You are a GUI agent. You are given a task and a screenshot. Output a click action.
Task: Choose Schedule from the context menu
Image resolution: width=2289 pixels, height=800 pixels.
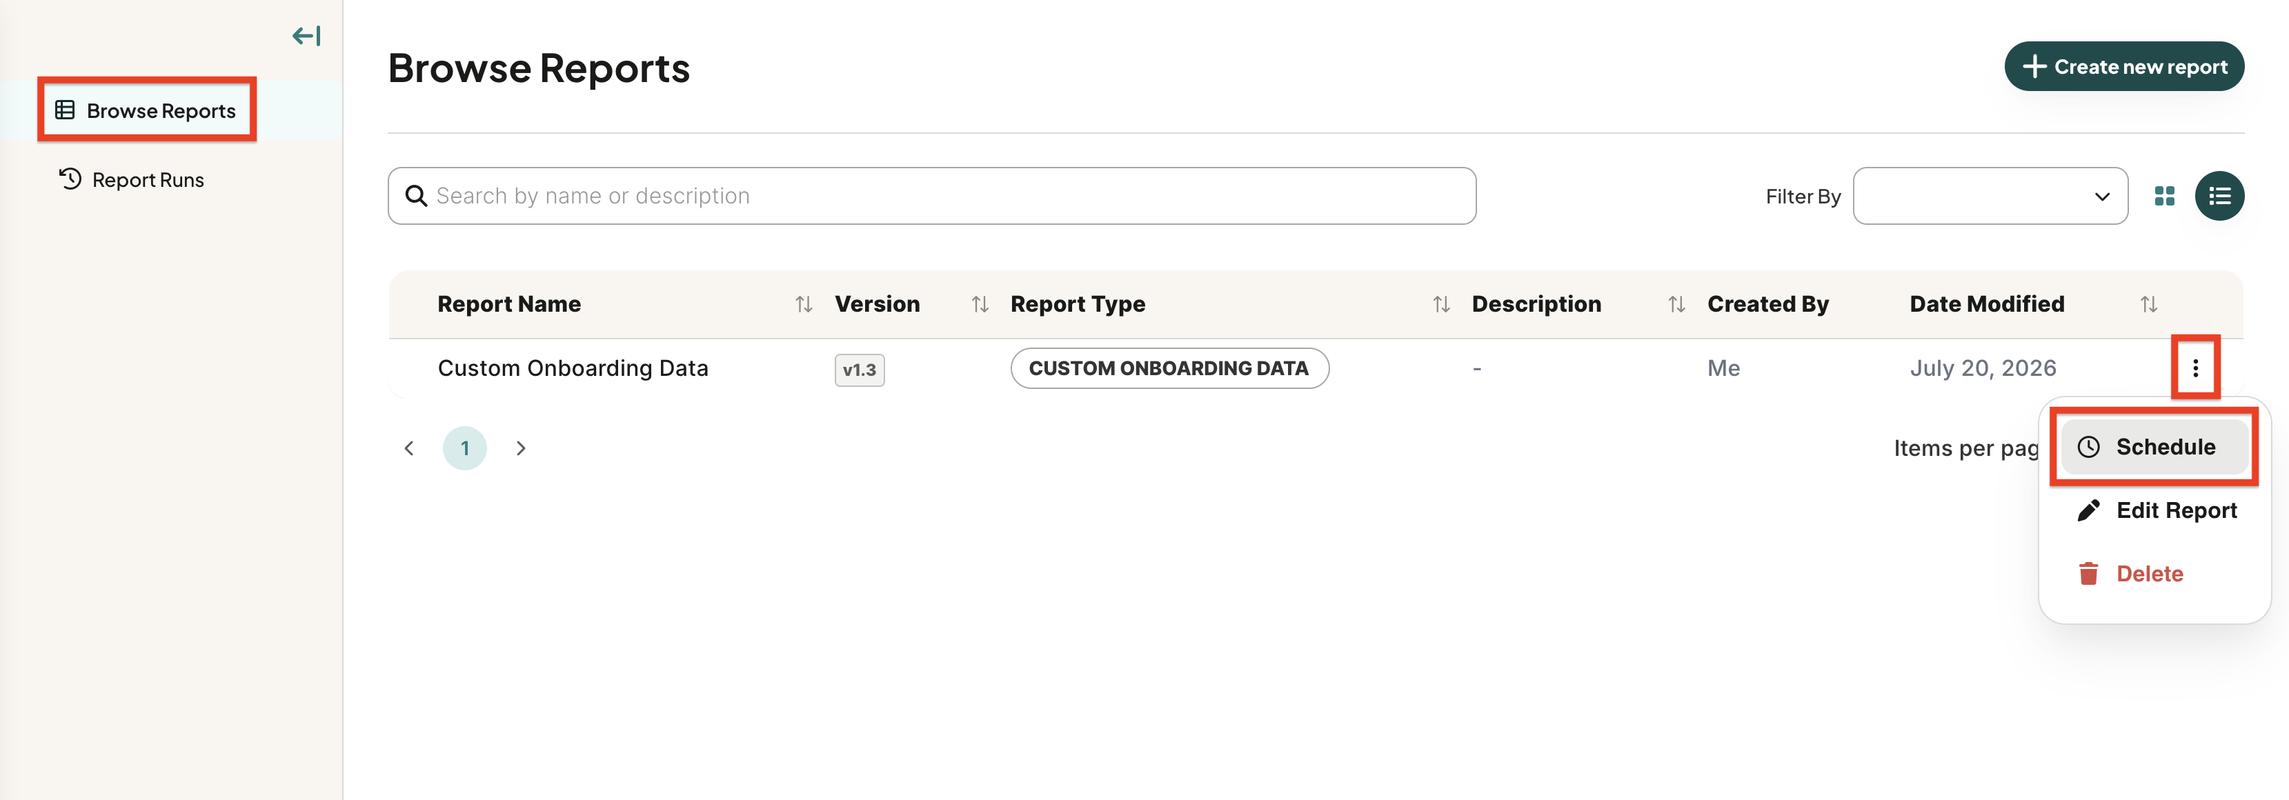point(2154,447)
